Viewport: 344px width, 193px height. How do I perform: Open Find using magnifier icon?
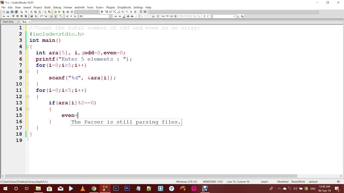click(45, 12)
